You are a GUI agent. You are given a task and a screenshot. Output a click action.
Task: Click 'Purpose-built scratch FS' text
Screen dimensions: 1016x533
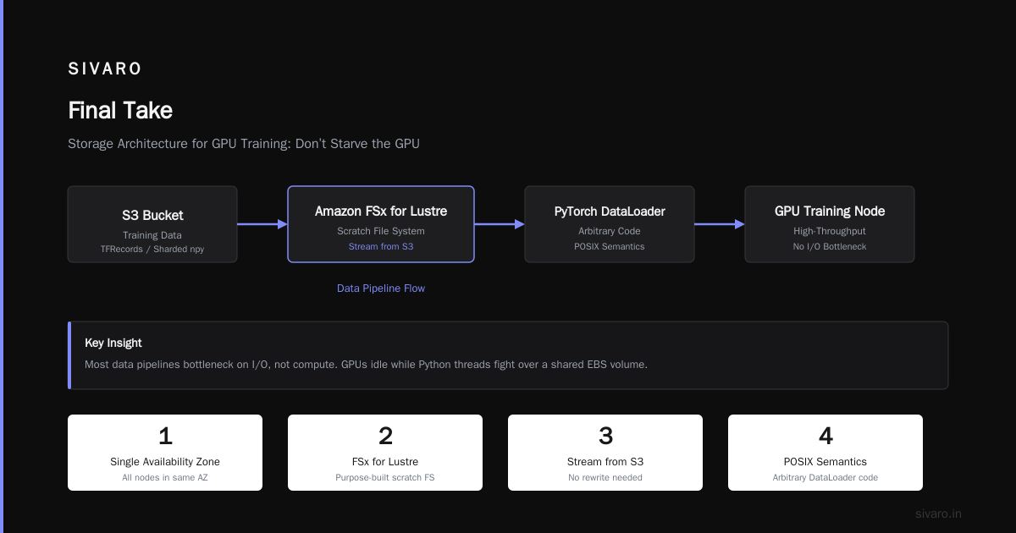385,478
